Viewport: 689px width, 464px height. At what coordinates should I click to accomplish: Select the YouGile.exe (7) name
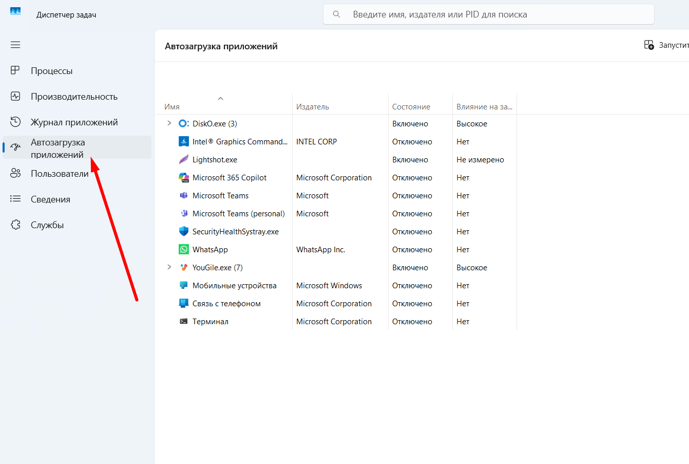(x=218, y=268)
